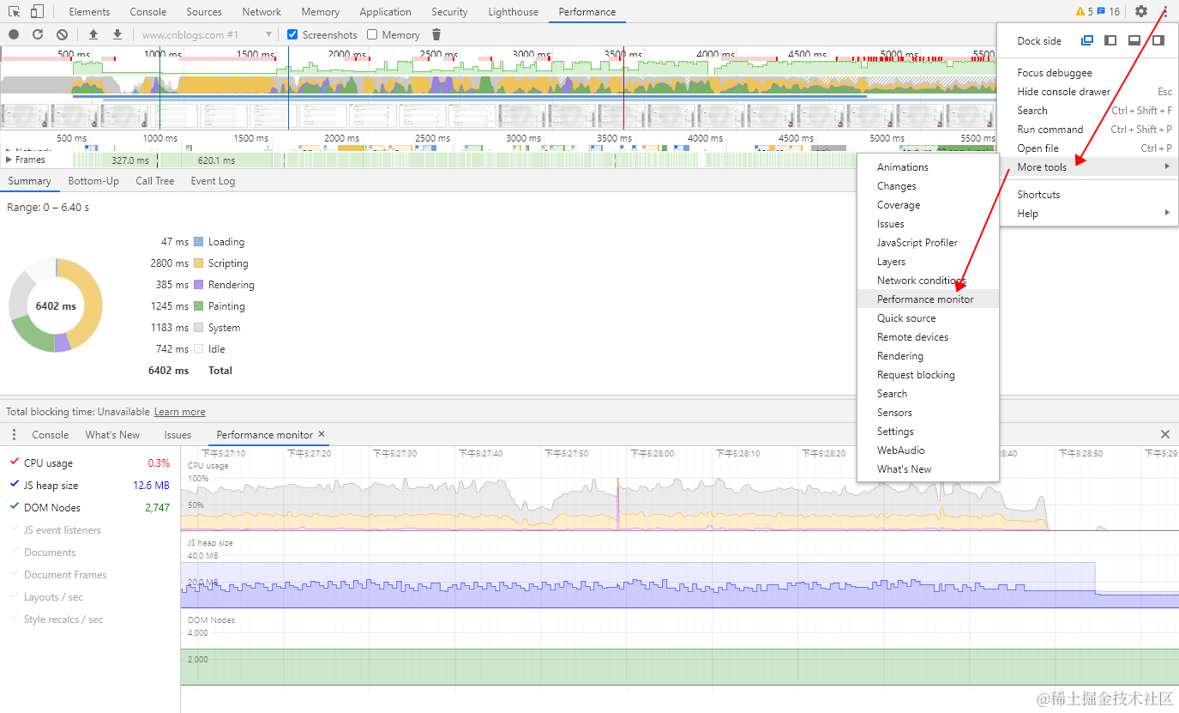
Task: Switch to the Call Tree tab
Action: click(154, 181)
